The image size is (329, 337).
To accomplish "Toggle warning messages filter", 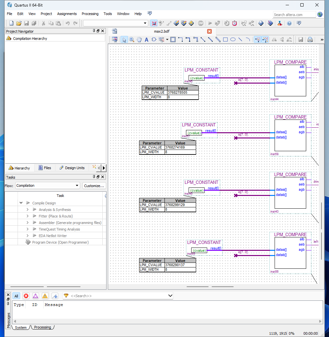I will click(x=45, y=296).
